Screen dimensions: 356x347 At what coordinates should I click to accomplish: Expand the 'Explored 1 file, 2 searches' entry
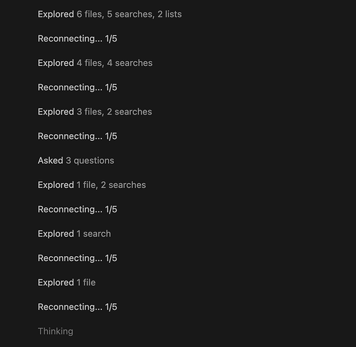coord(92,185)
